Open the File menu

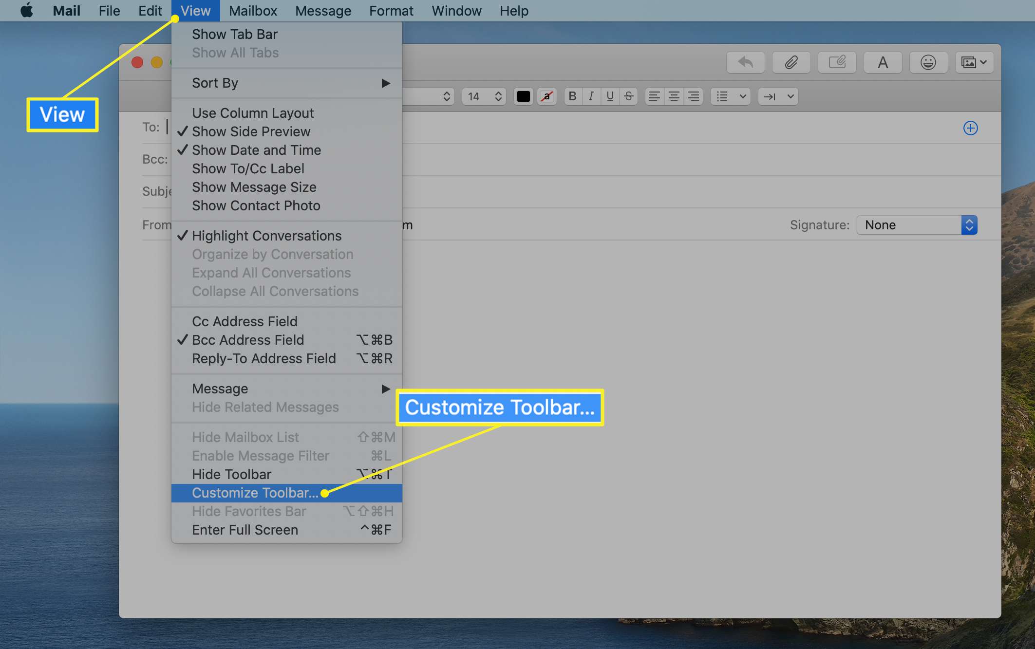(x=109, y=10)
